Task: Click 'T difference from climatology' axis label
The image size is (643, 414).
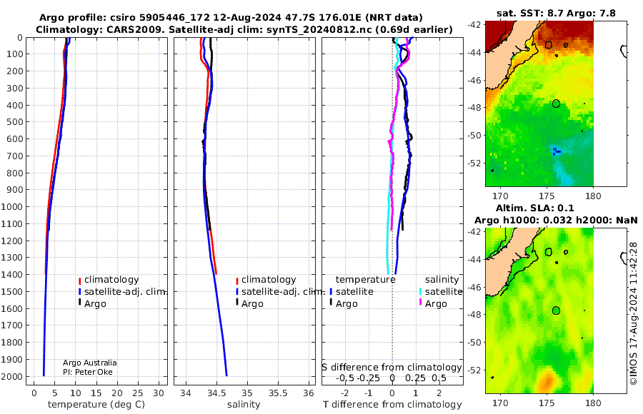Action: (392, 405)
